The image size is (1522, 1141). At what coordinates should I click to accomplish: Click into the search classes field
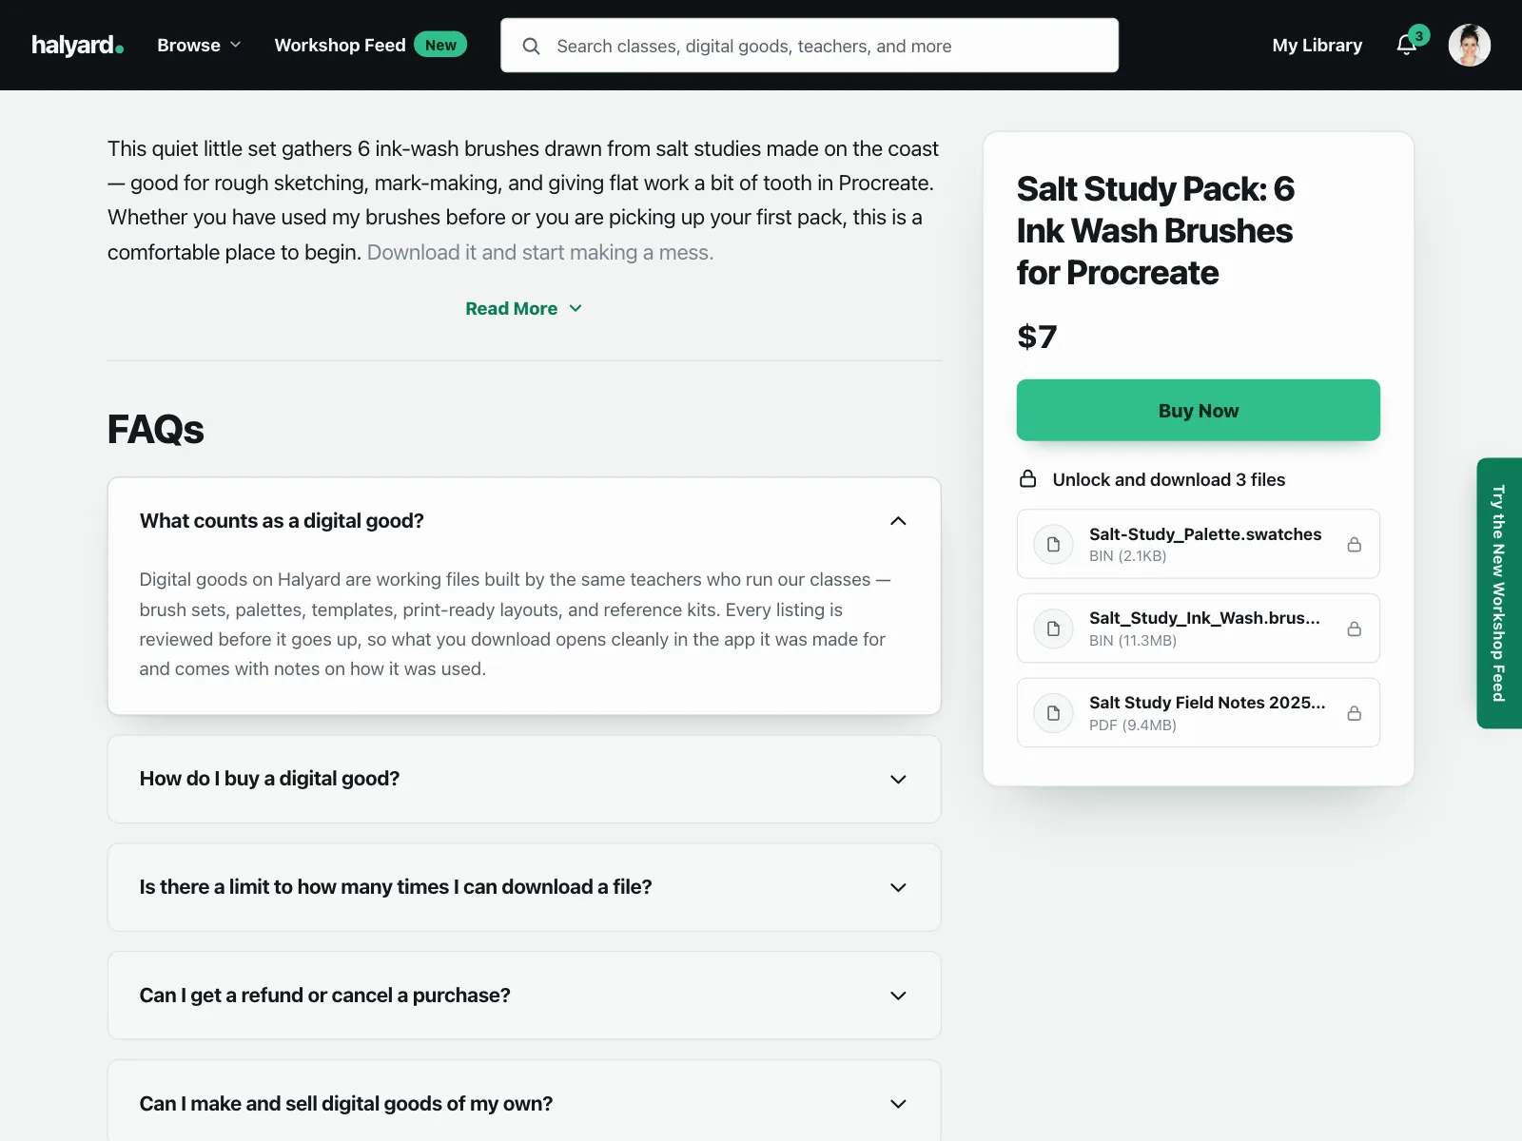[810, 46]
